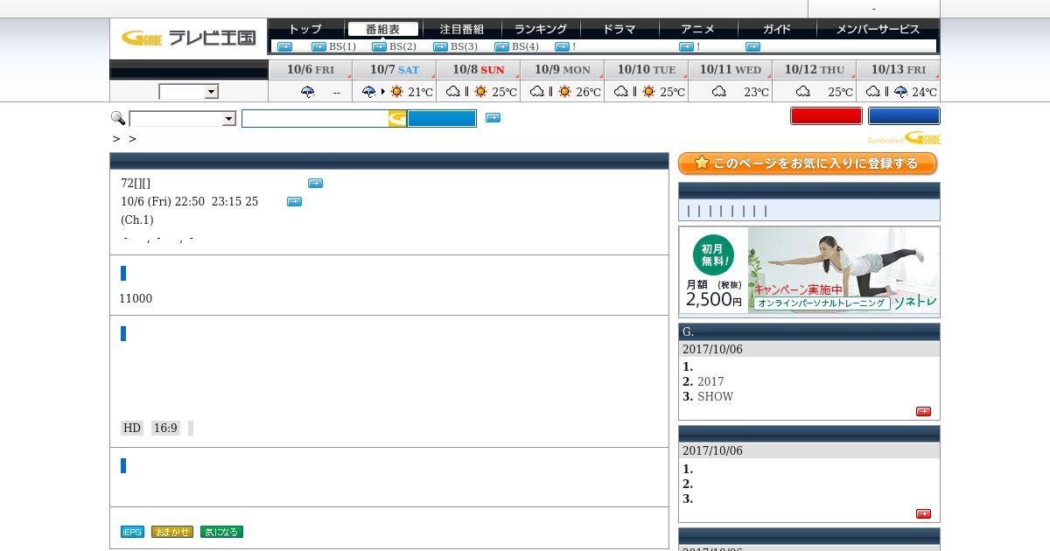The image size is (1050, 551).
Task: Click the dark blue button at top right
Action: (x=904, y=116)
